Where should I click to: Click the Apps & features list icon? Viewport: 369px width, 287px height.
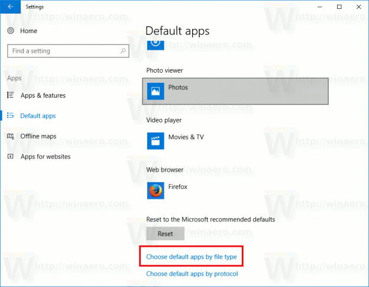pyautogui.click(x=11, y=95)
